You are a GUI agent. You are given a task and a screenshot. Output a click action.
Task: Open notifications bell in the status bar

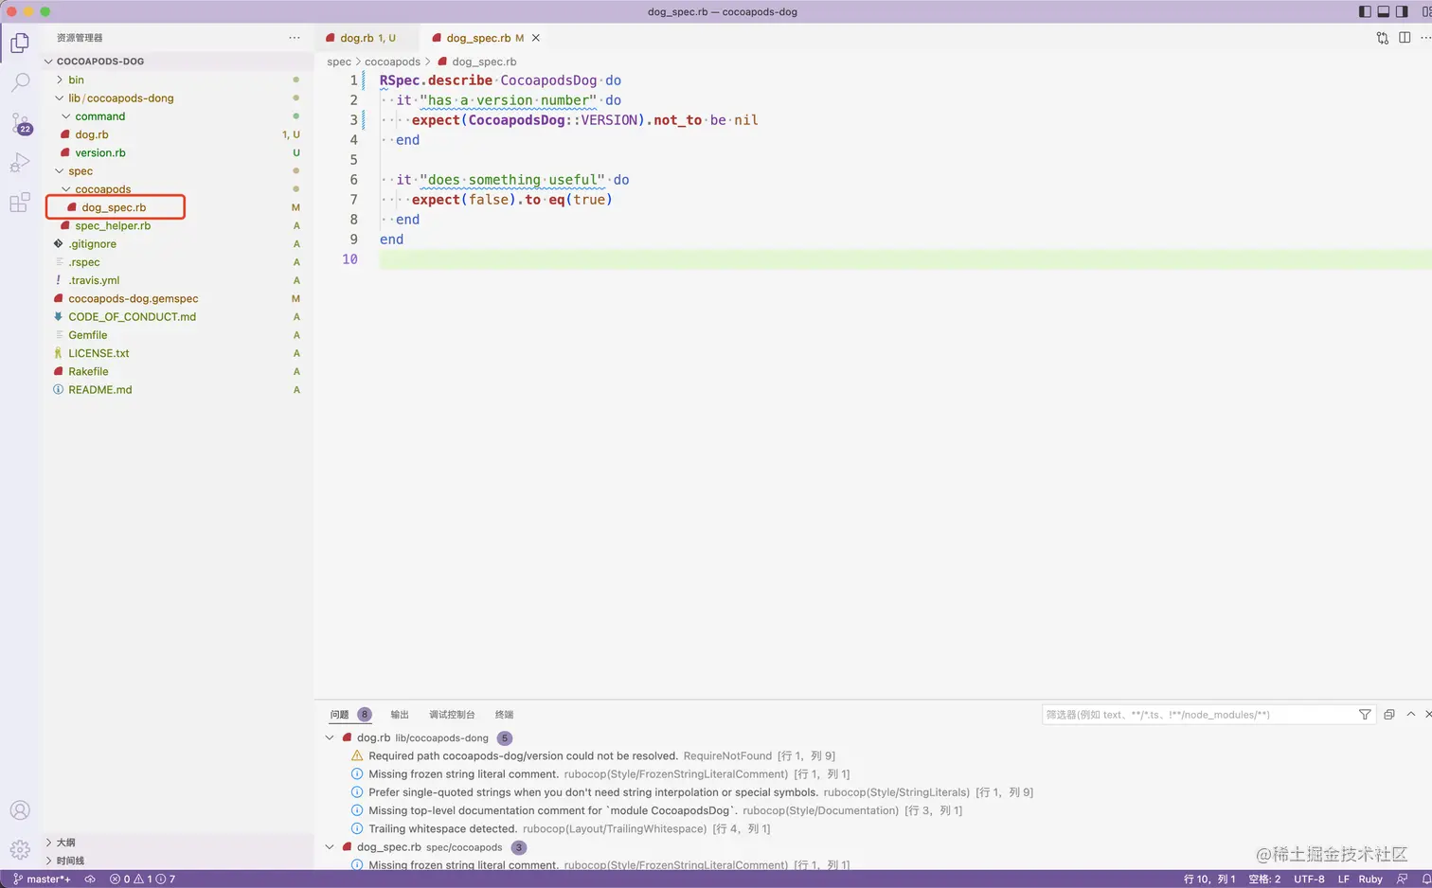pyautogui.click(x=1426, y=879)
